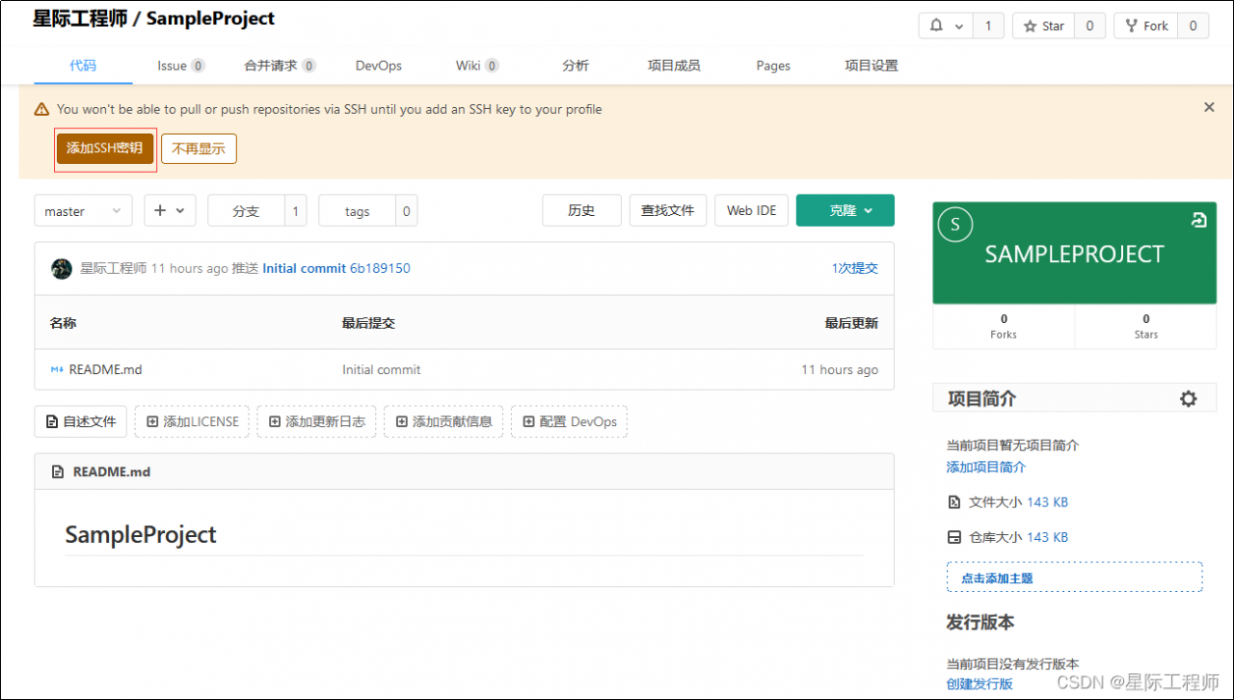
Task: Click the README.md title in the preview header
Action: coord(112,472)
